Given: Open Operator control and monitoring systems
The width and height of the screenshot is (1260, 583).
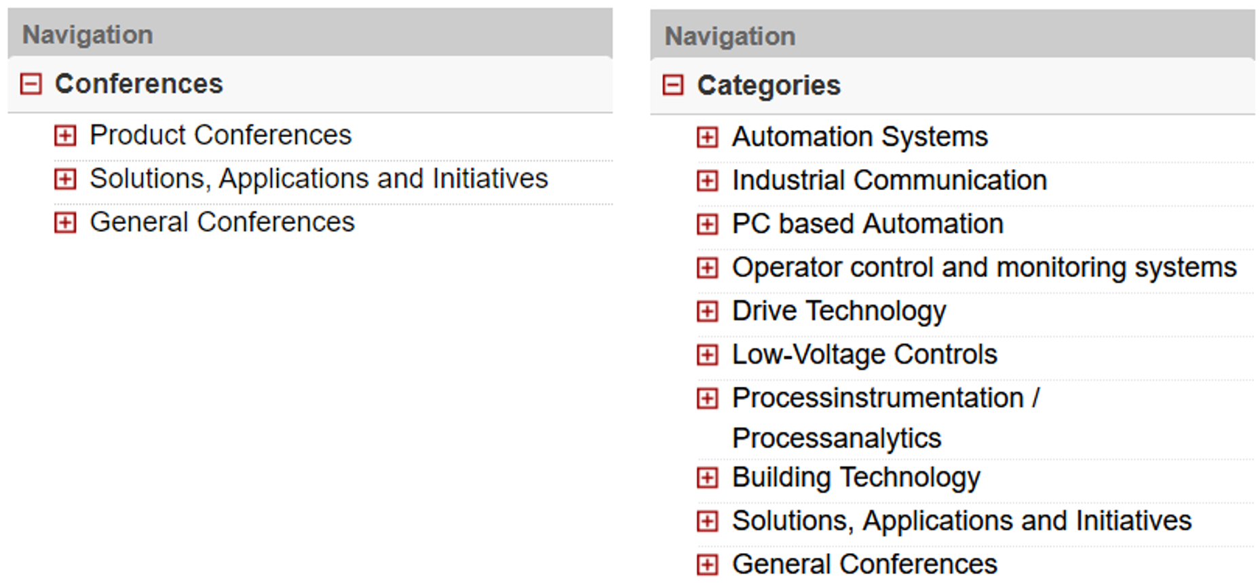Looking at the screenshot, I should coord(984,268).
